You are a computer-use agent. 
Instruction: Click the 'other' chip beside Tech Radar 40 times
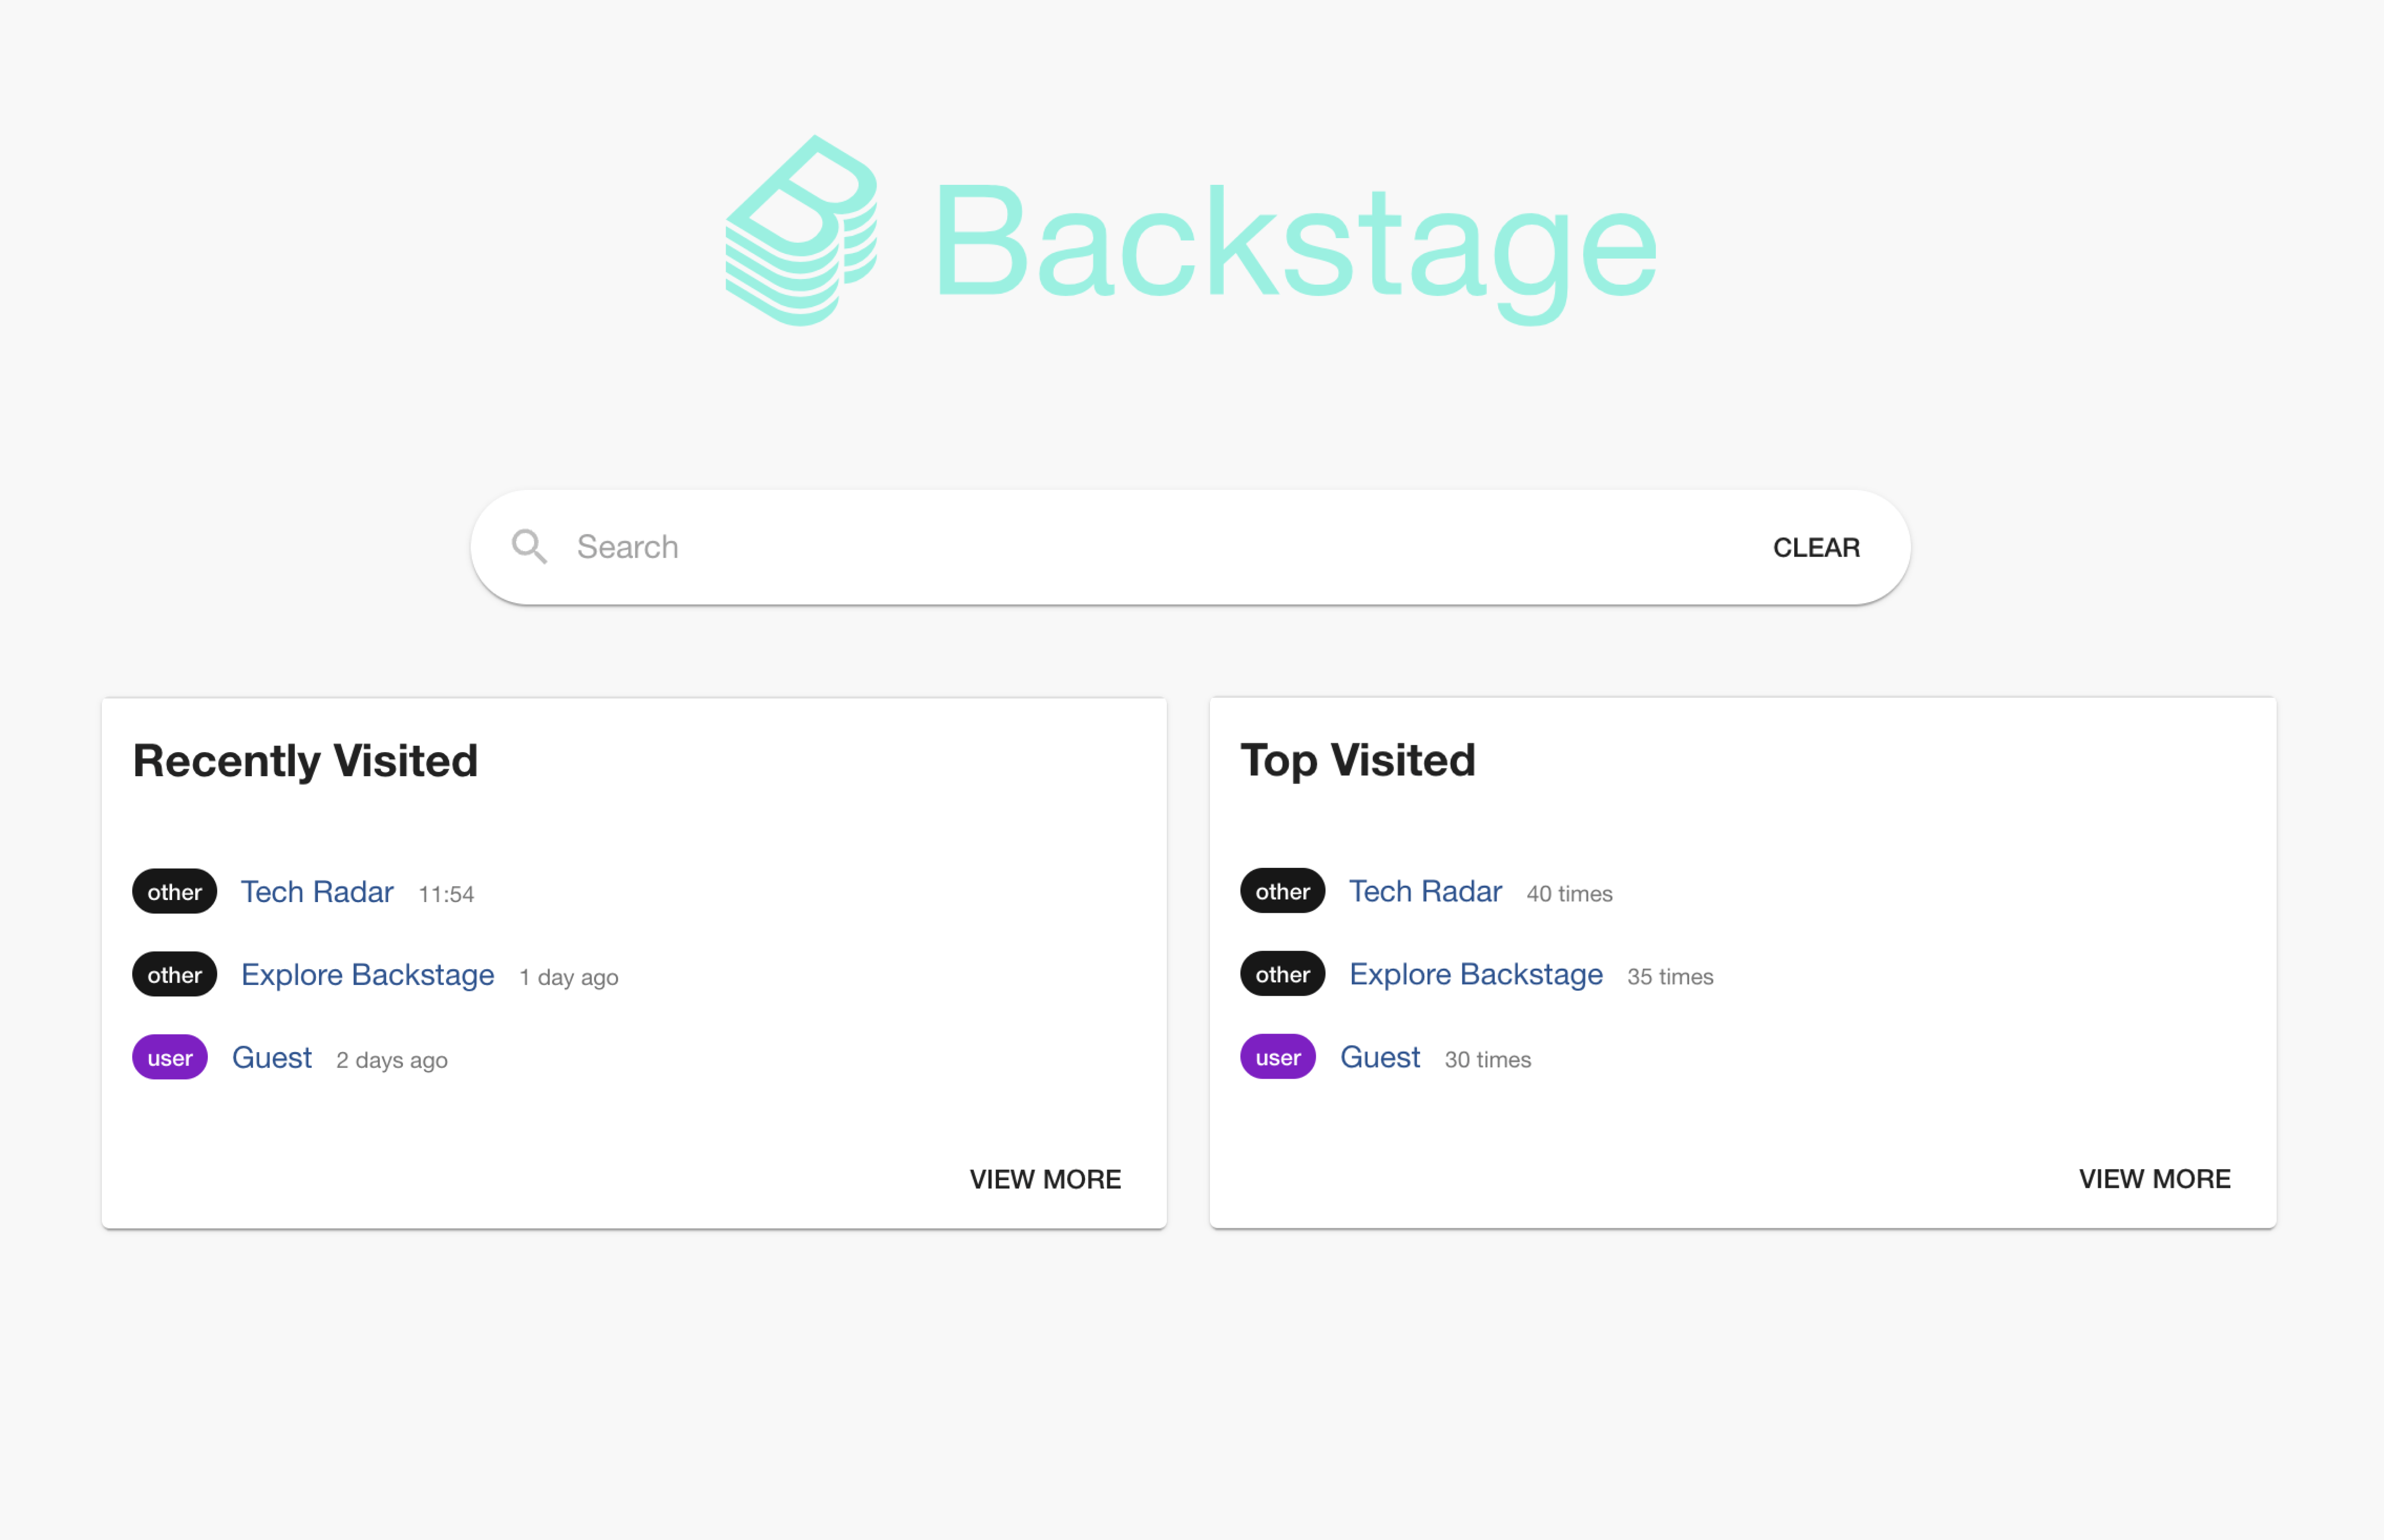tap(1282, 890)
